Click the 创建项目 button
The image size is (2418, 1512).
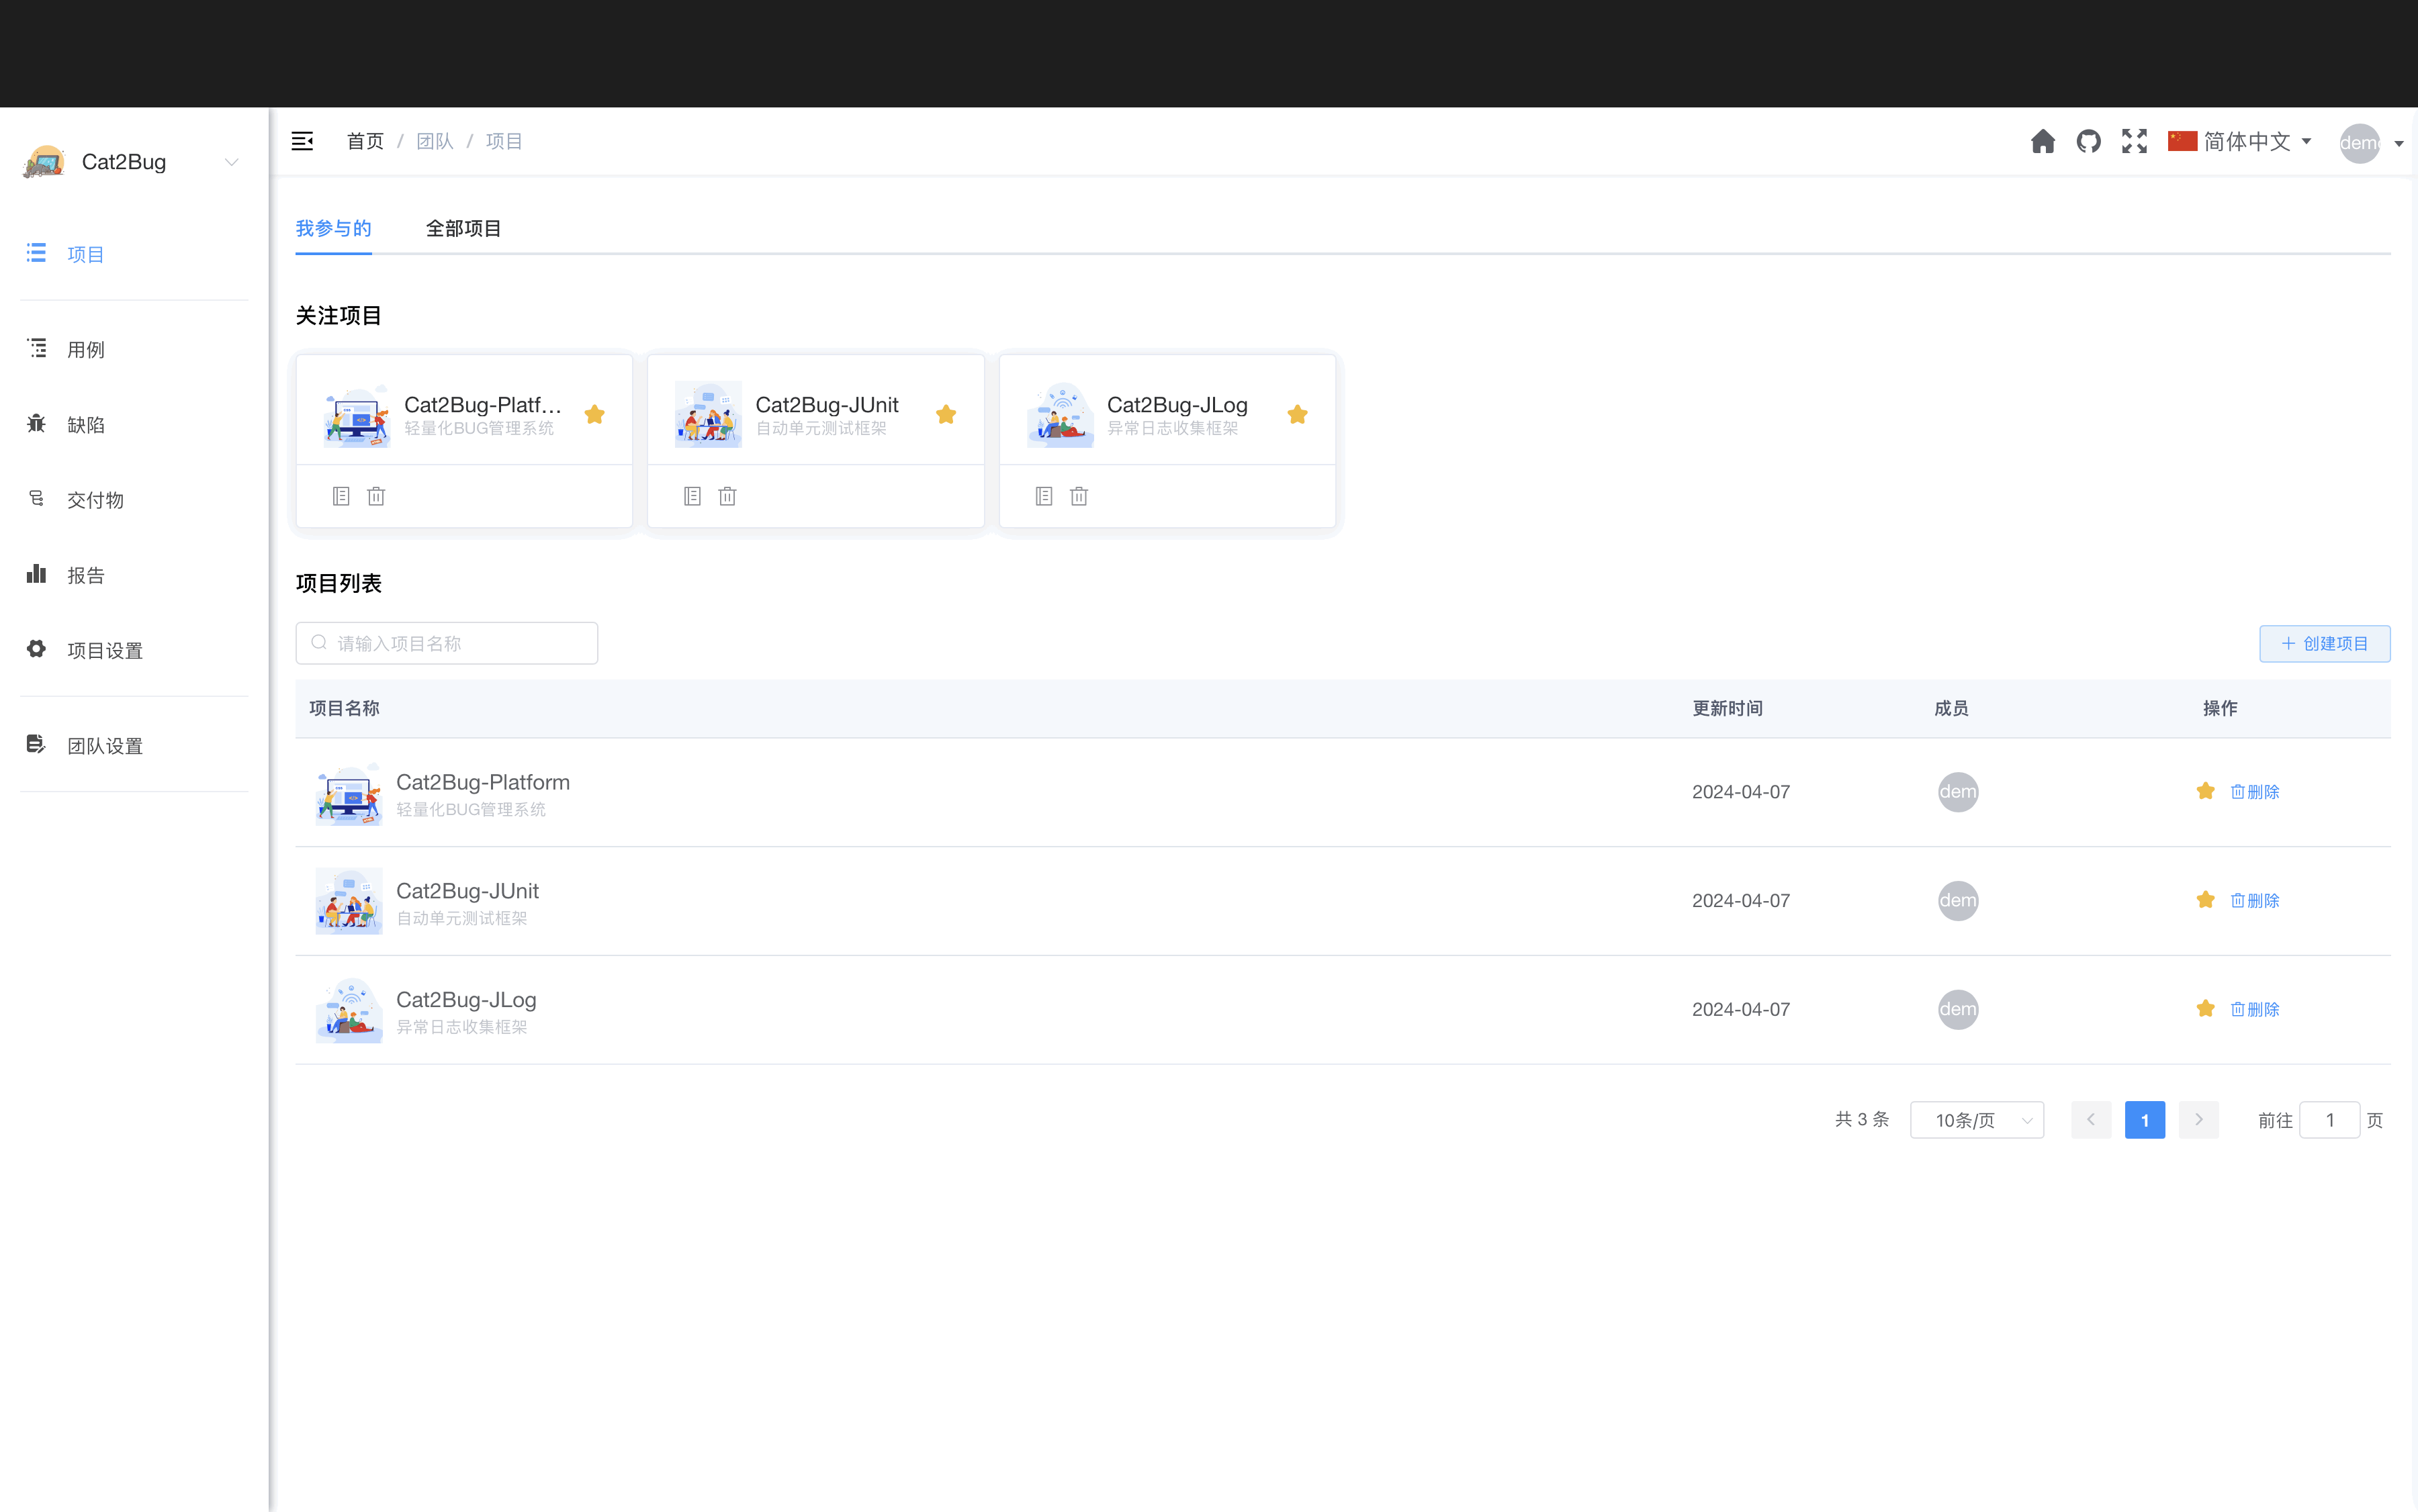tap(2324, 643)
